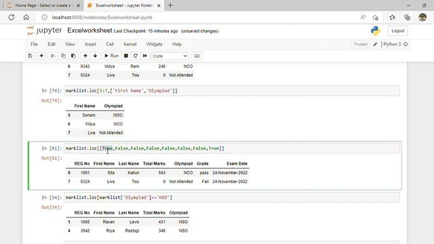The image size is (434, 244).
Task: Restart kernel and run all cells icon
Action: click(144, 56)
